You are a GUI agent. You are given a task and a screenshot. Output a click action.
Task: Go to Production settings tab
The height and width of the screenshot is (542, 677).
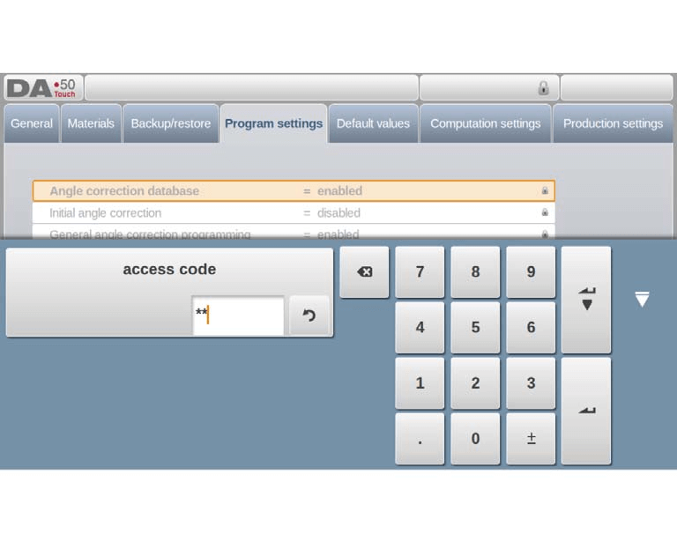pyautogui.click(x=613, y=124)
